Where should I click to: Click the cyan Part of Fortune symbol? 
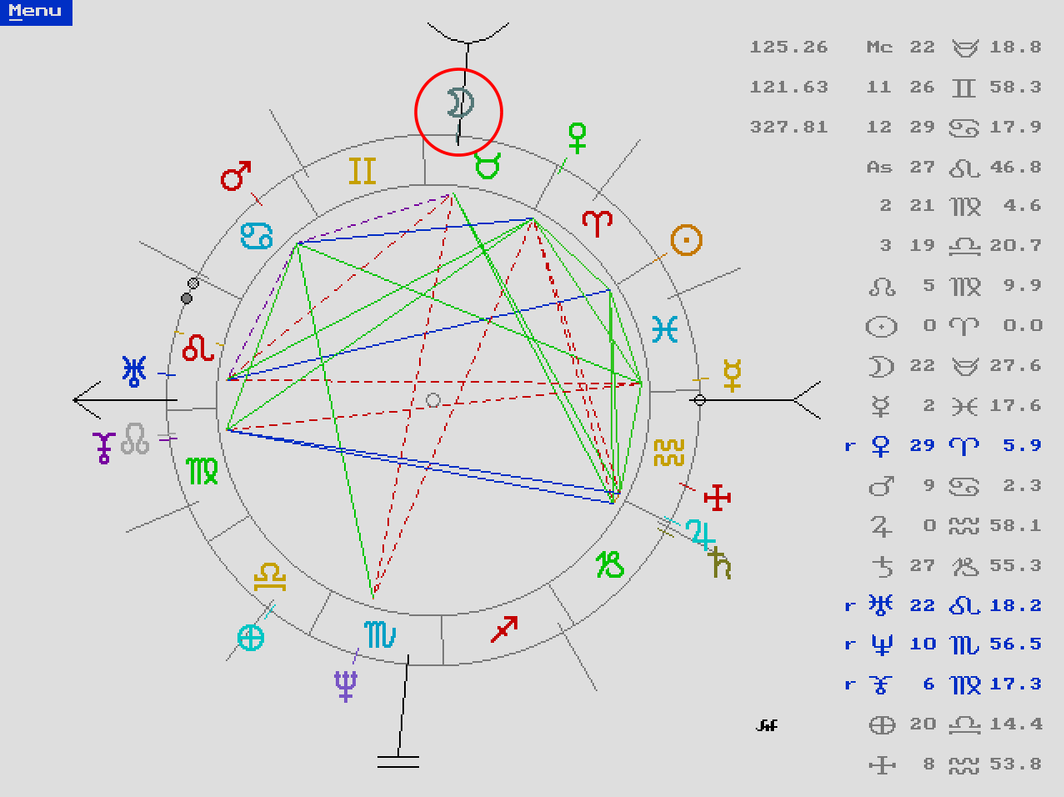click(x=250, y=638)
